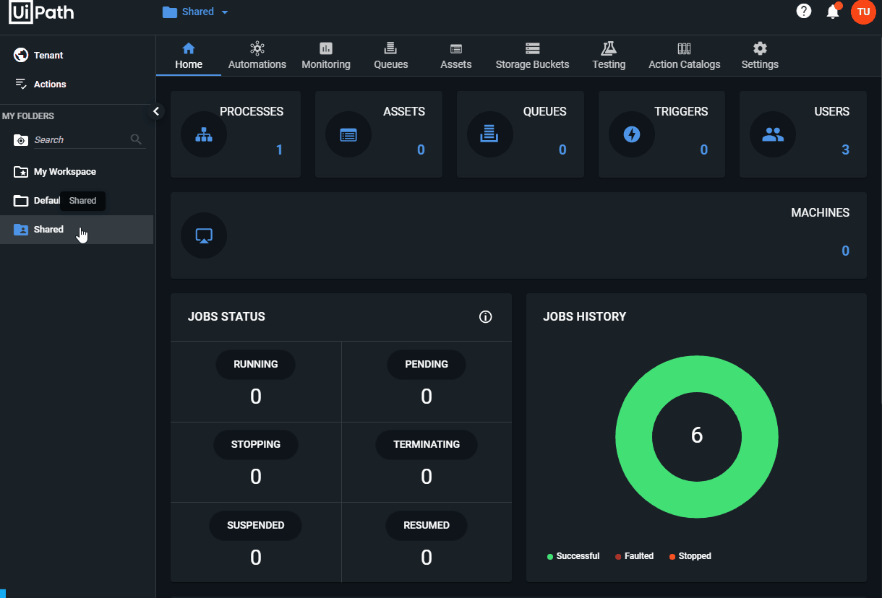Click the Jobs Status info icon
The image size is (882, 598).
pyautogui.click(x=486, y=317)
